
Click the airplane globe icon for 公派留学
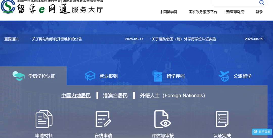point(224,76)
